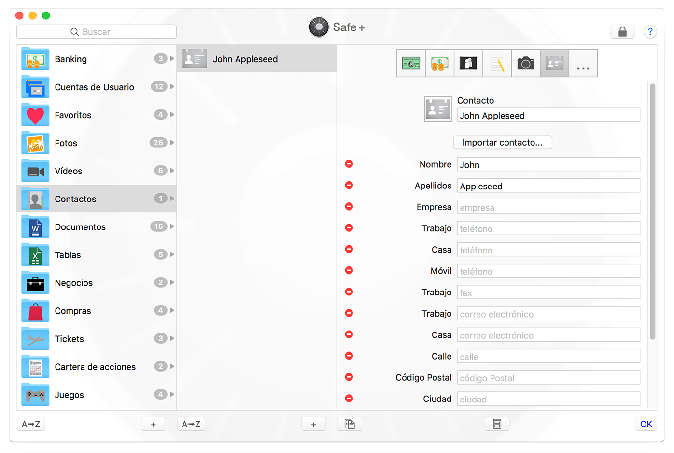Expand Fotos with its disclosure arrow
Screen dimensions: 674x453
pos(172,143)
